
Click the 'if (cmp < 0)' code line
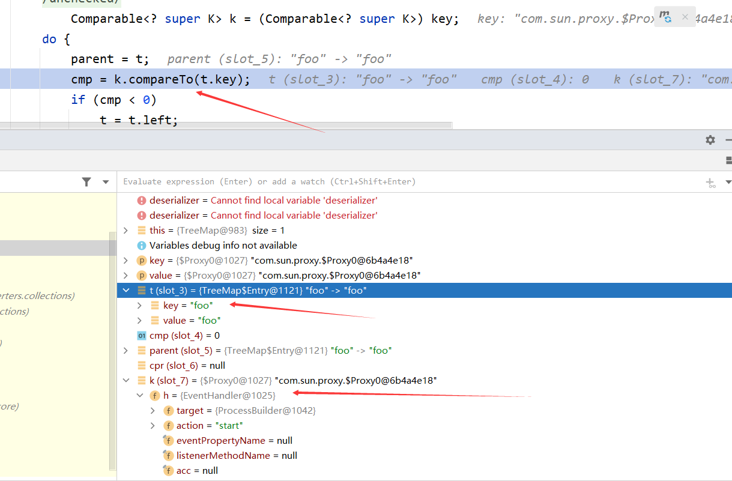113,100
